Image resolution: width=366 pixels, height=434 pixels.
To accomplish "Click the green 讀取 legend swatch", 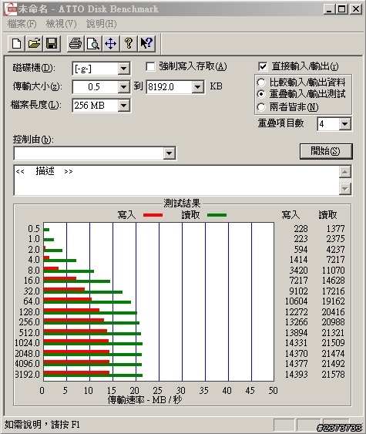I will [x=217, y=215].
